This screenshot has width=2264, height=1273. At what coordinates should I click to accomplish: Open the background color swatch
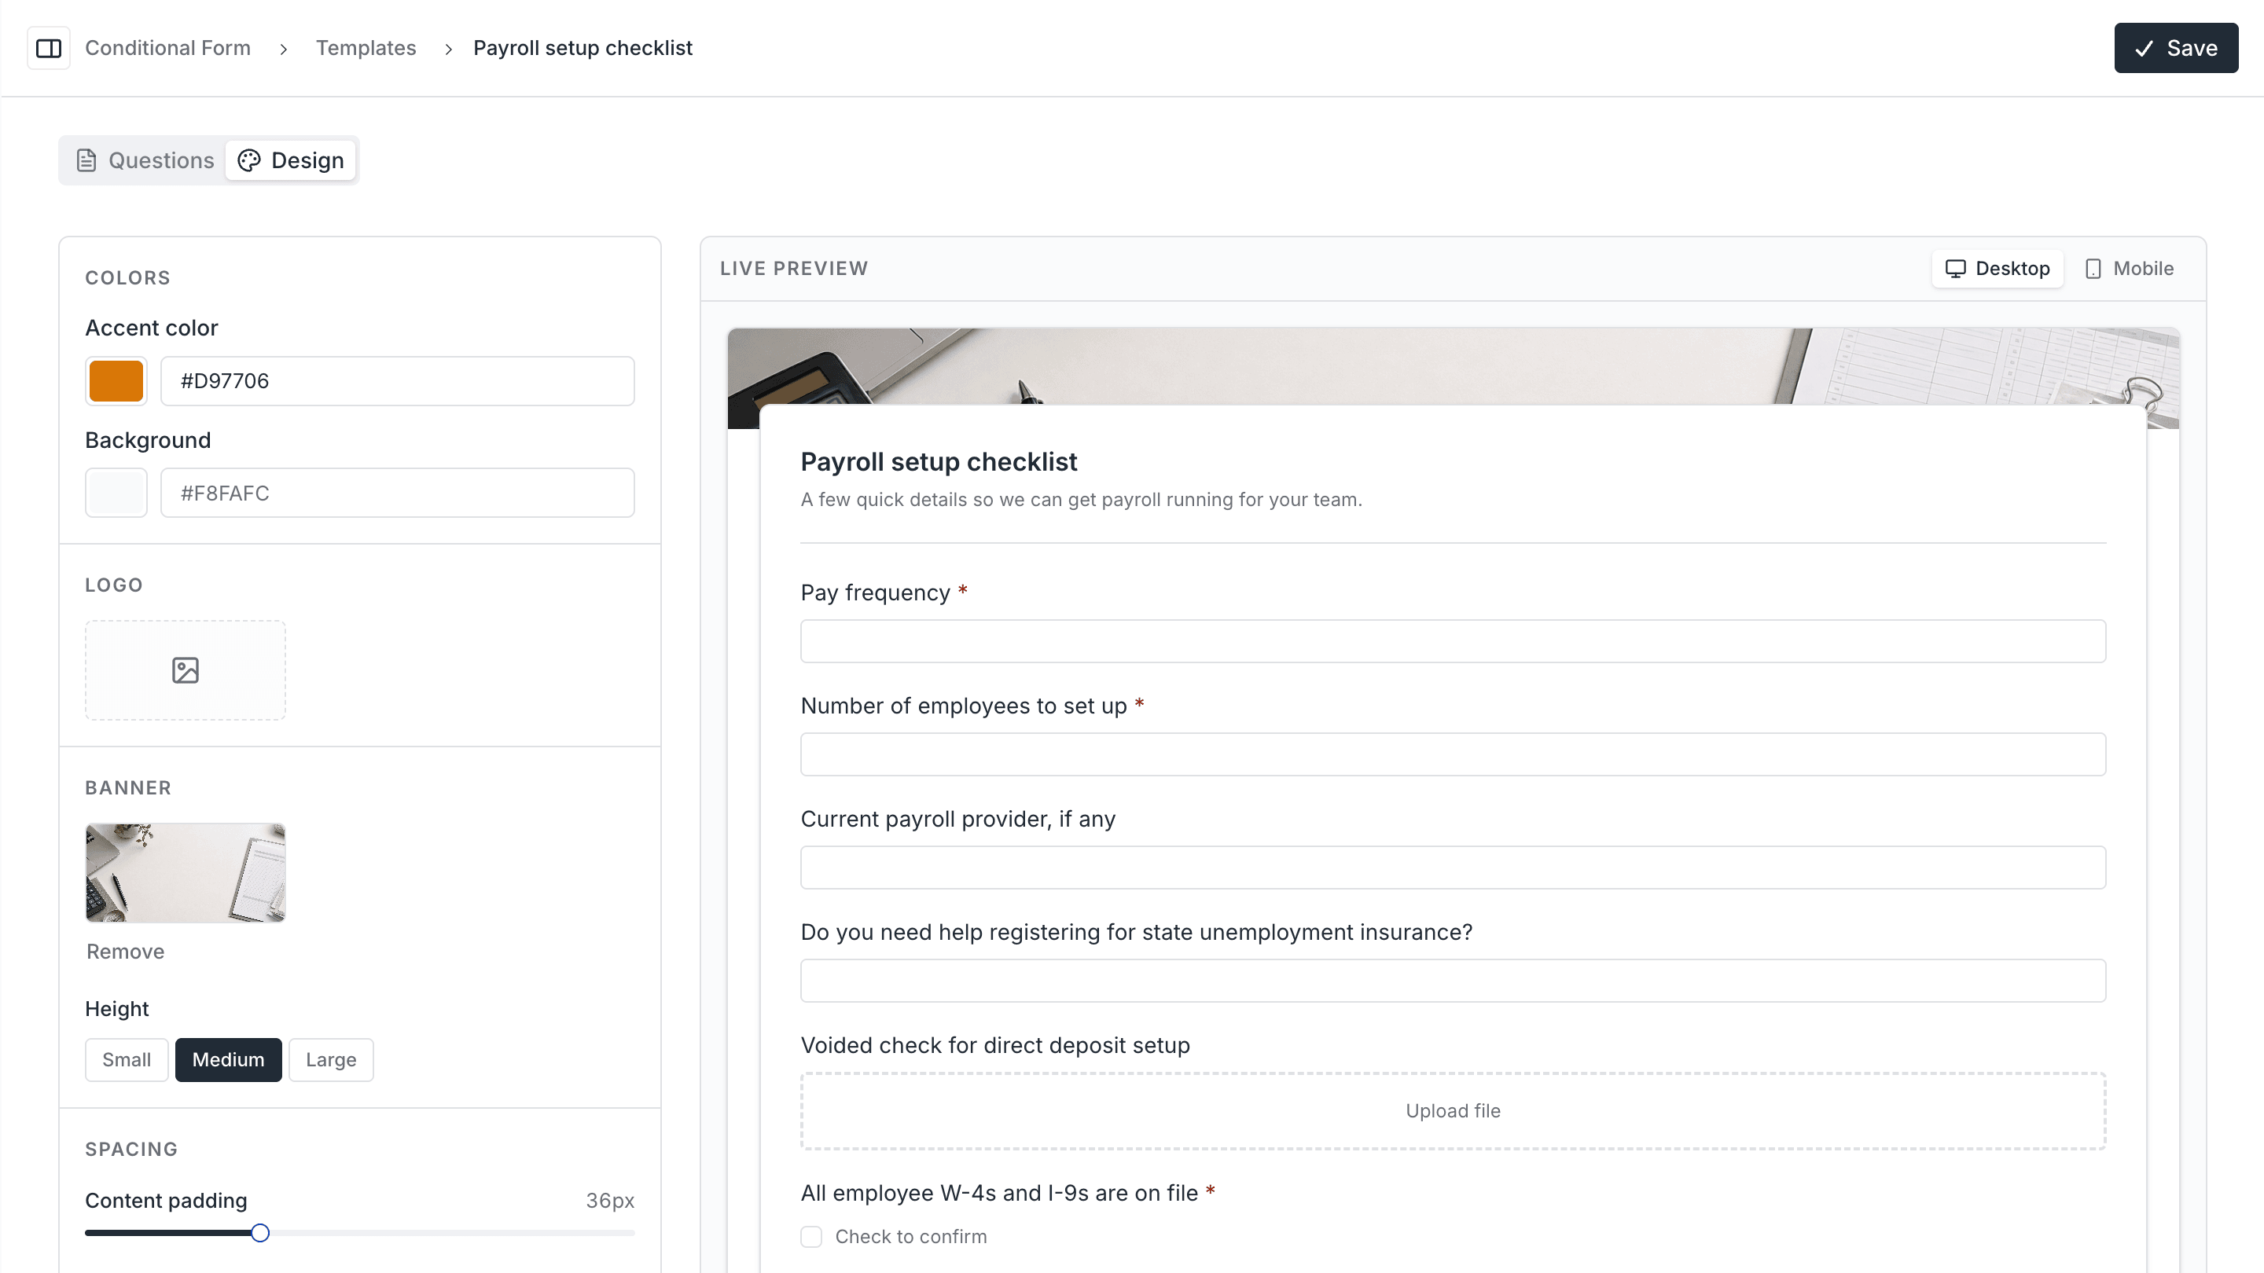pos(116,493)
